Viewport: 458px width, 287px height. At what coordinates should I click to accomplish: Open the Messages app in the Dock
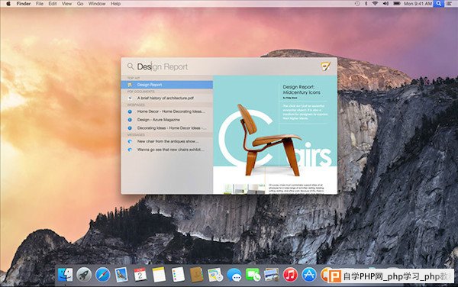pos(234,275)
